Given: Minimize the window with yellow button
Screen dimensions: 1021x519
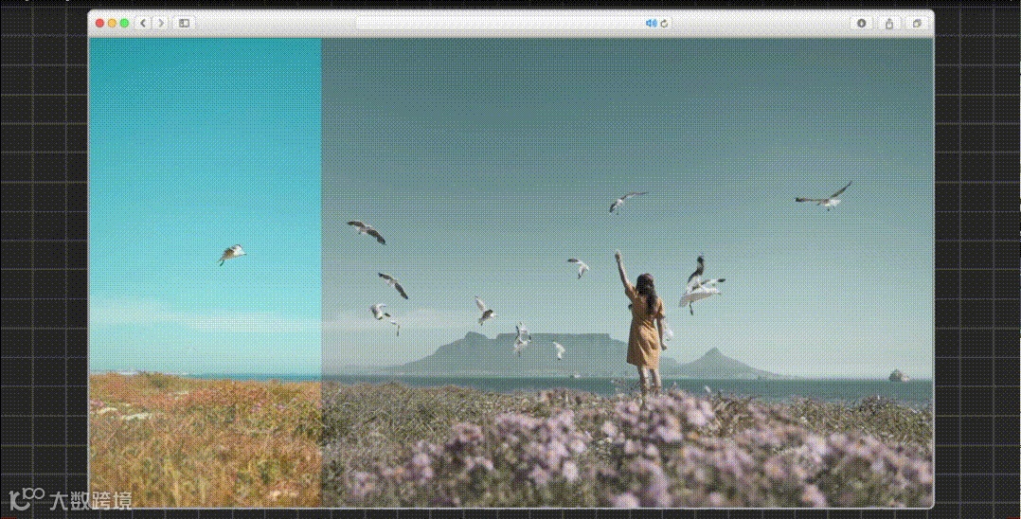Looking at the screenshot, I should pos(112,23).
